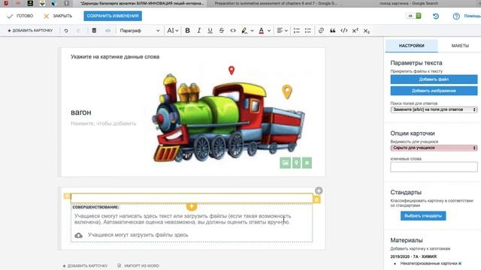481x270 pixels.
Task: Click the undo arrow in the toolbar
Action: tap(66, 31)
